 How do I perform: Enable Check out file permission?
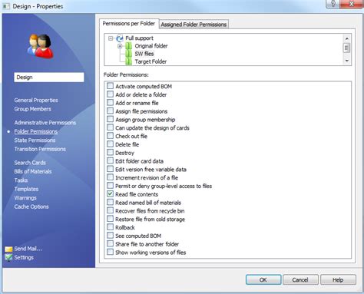(x=110, y=136)
